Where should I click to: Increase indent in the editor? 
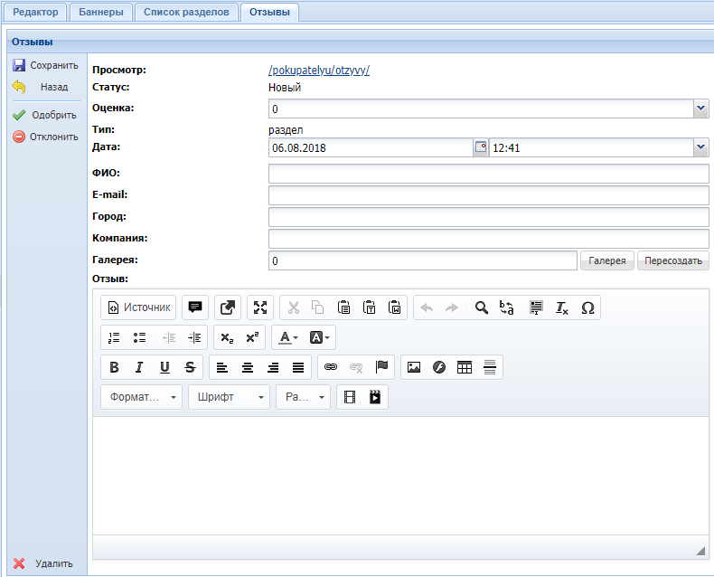tap(194, 337)
